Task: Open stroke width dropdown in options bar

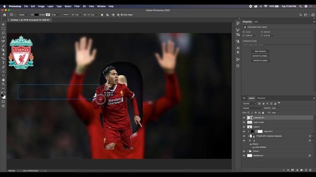Action: pyautogui.click(x=61, y=15)
